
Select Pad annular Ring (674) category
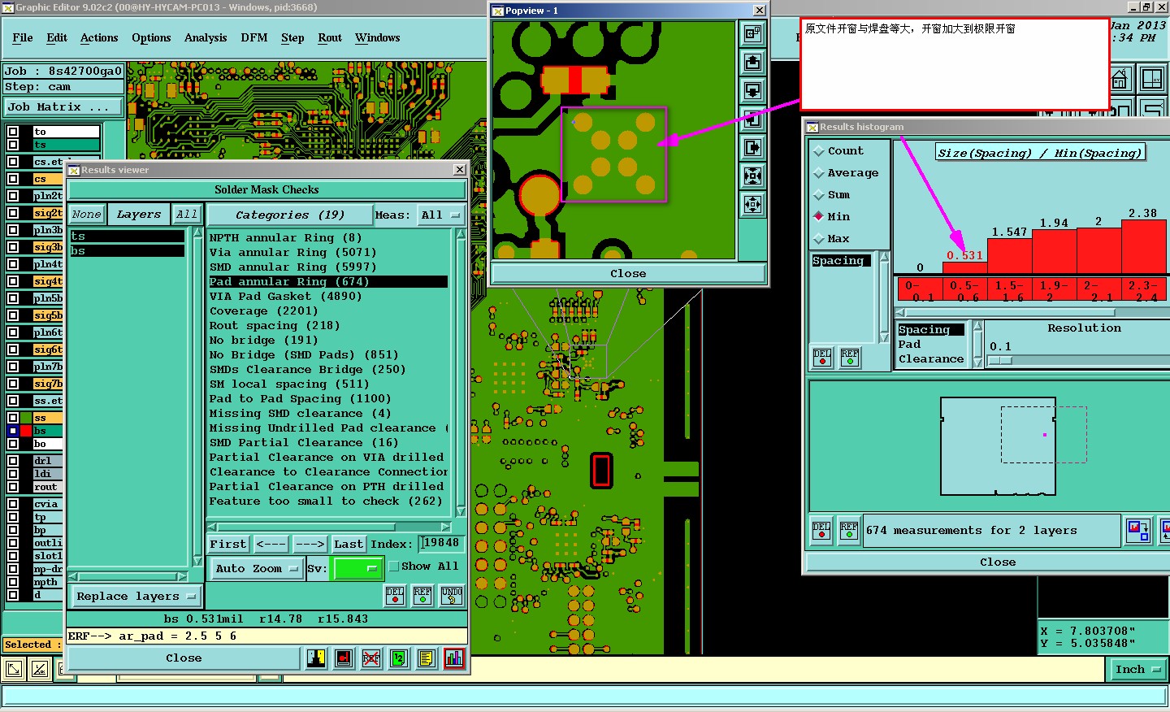[327, 282]
